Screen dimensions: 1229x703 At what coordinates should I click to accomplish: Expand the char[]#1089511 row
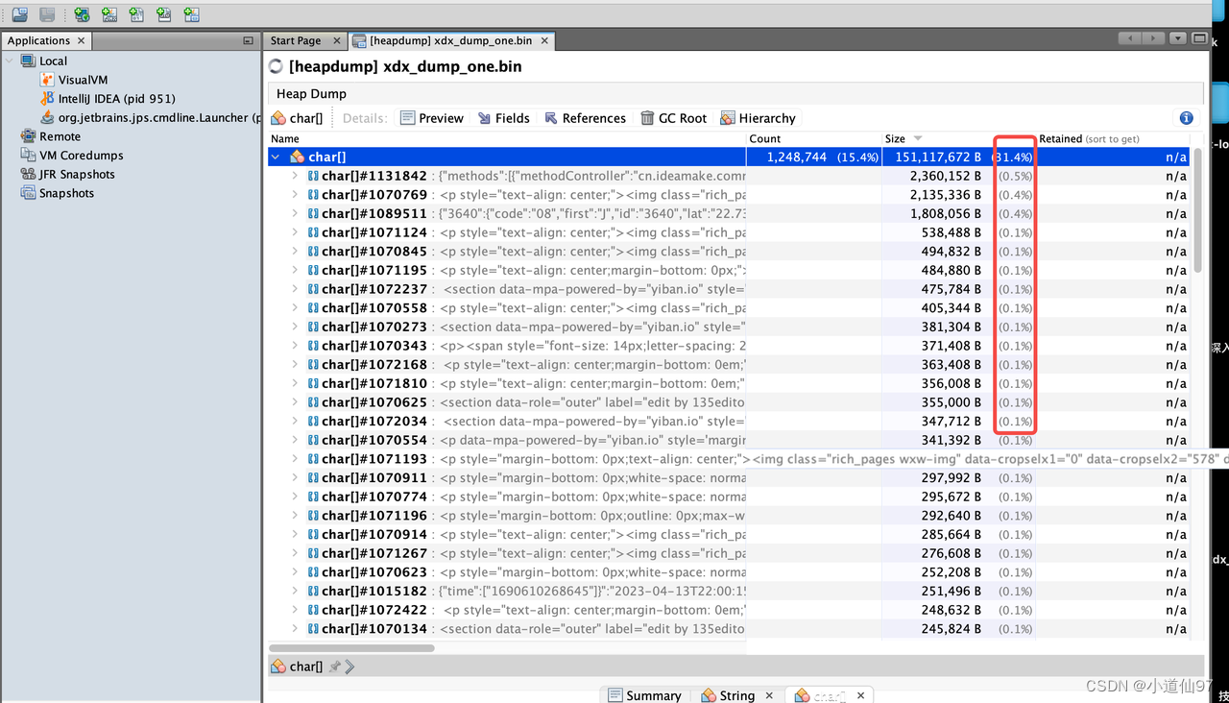295,213
